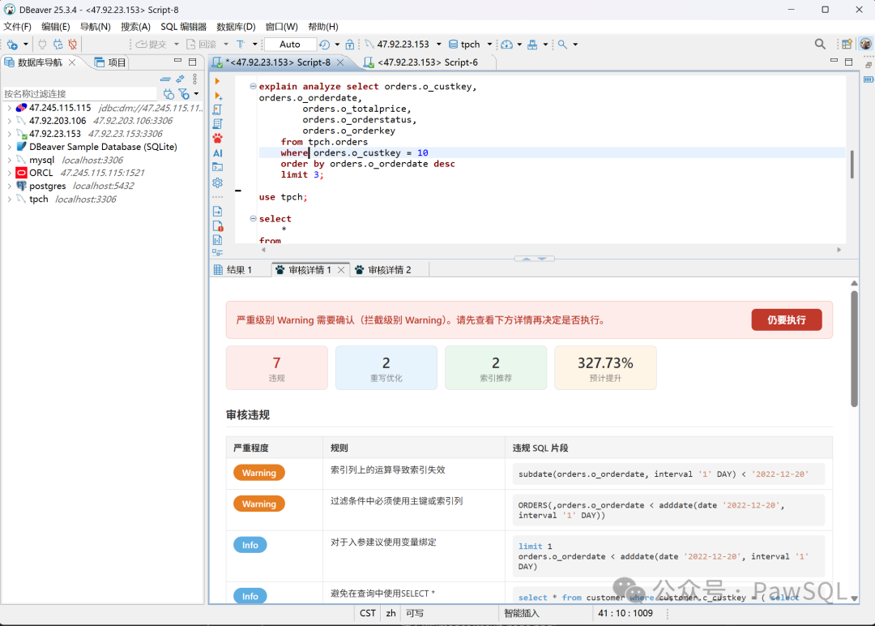Click the 智能插入 status bar entry
Image resolution: width=875 pixels, height=626 pixels.
point(522,613)
